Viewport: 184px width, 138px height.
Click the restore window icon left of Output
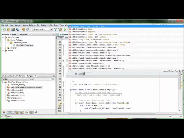pyautogui.click(x=3, y=116)
